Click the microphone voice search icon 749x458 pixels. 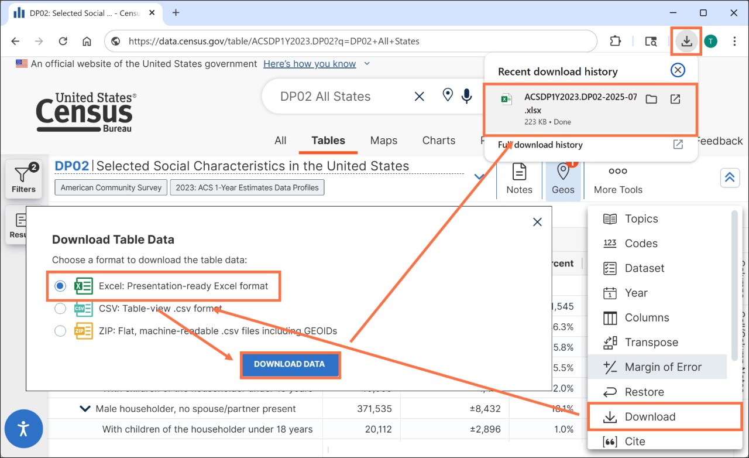466,96
